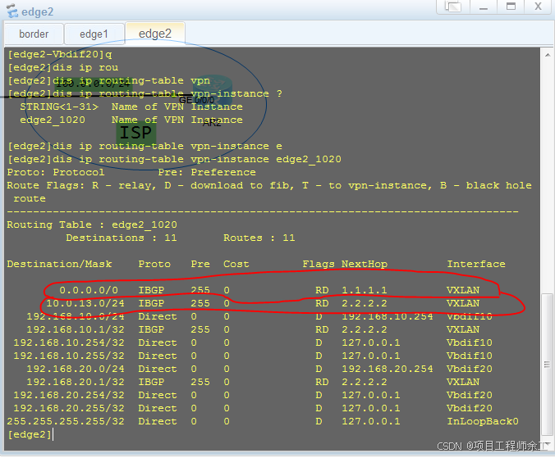Select the edge2 tab
The image size is (555, 458).
pyautogui.click(x=154, y=34)
